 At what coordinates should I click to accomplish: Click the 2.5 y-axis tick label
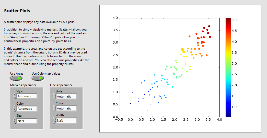click(x=115, y=55)
